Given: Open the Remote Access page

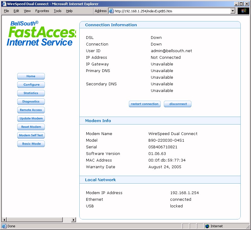Looking at the screenshot, I should coord(31,110).
